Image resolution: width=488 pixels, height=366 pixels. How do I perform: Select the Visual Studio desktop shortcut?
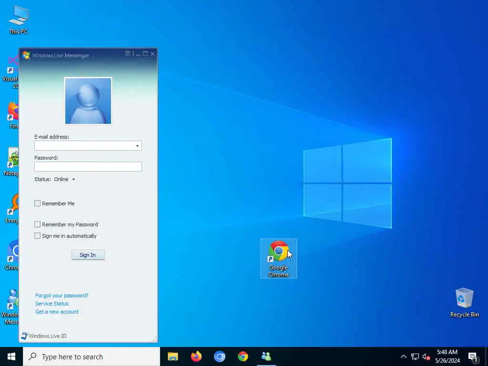pos(10,72)
